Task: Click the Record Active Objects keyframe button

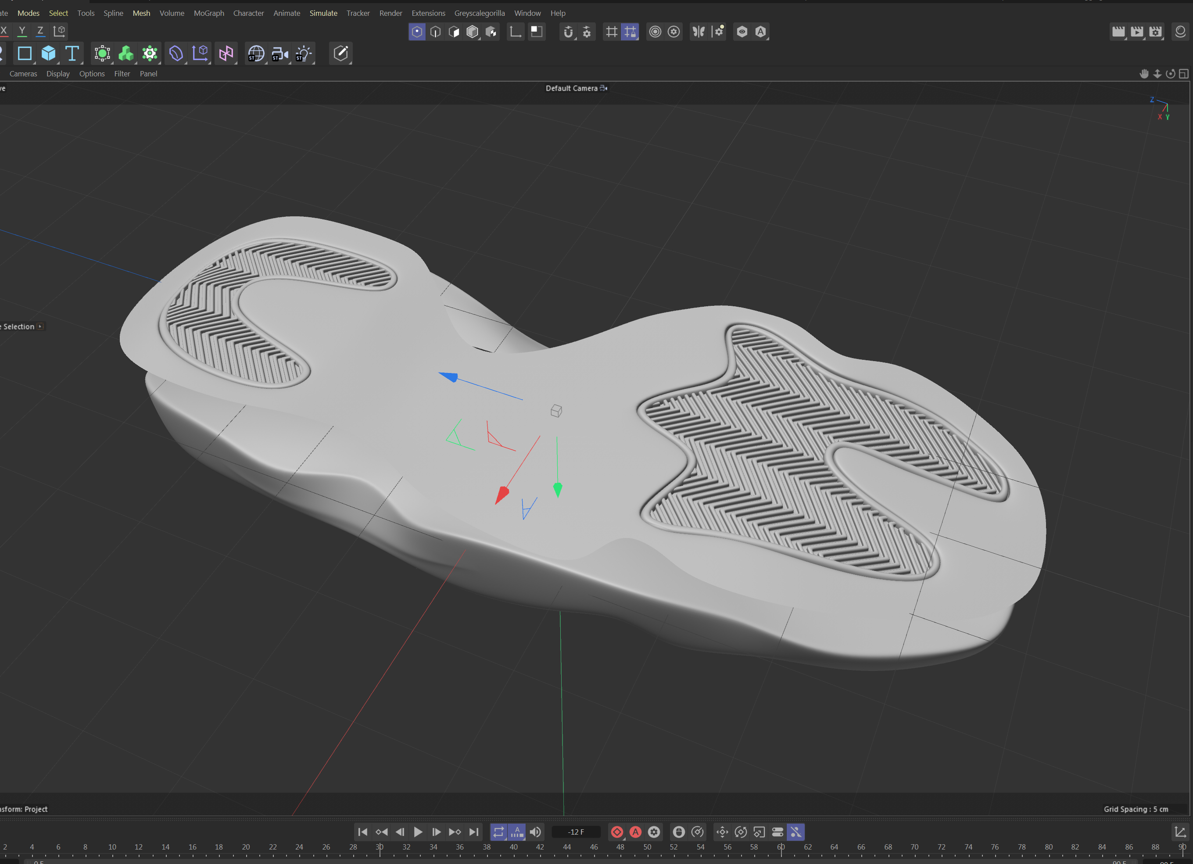Action: coord(616,832)
